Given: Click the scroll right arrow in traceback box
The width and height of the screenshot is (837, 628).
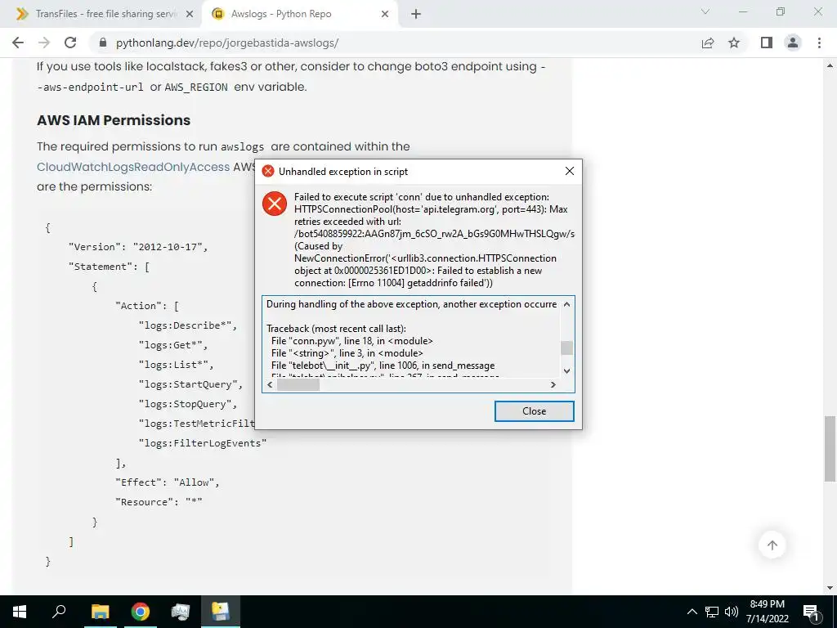Looking at the screenshot, I should tap(553, 384).
